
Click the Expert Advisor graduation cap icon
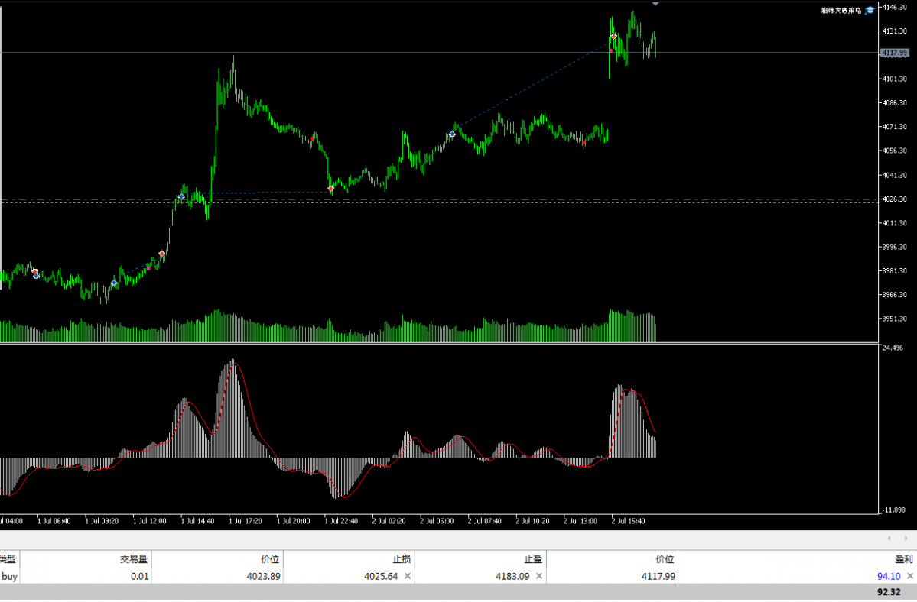pos(870,11)
